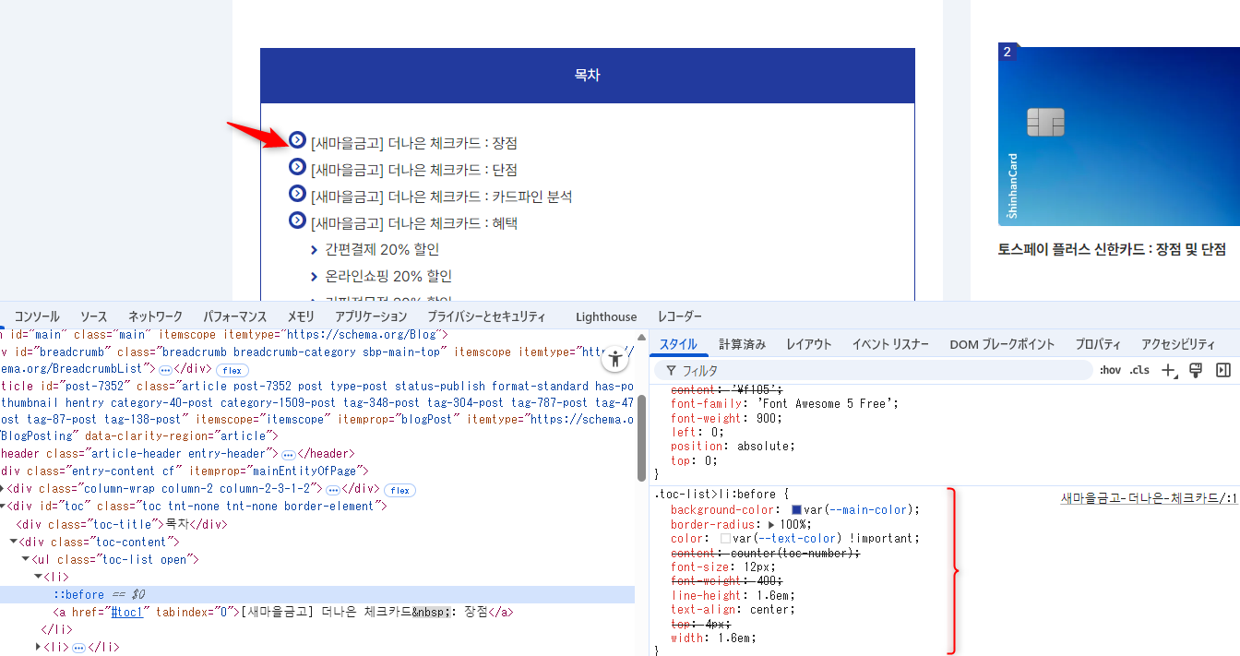Open the 단점 table of contents link
Screen dimensions: 1240x656
click(x=414, y=170)
